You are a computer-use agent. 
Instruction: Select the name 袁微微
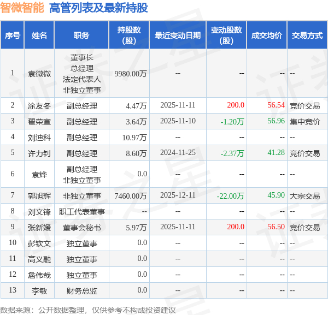39,74
